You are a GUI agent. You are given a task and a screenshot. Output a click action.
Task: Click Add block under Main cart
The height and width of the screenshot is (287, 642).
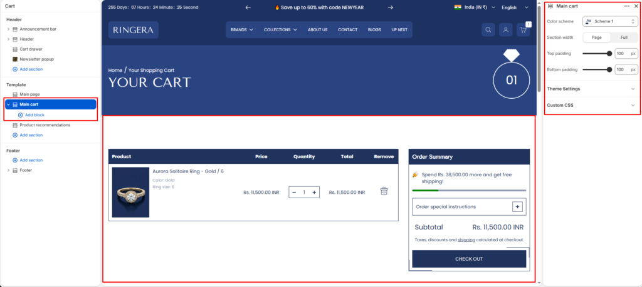click(x=34, y=115)
